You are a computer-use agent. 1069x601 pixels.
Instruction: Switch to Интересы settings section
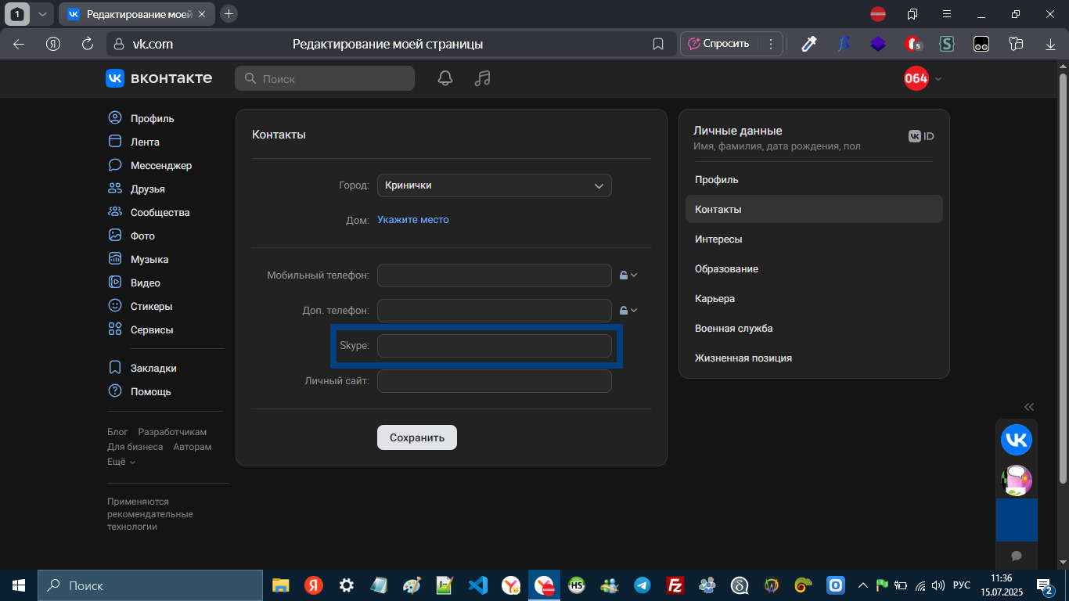pos(814,239)
